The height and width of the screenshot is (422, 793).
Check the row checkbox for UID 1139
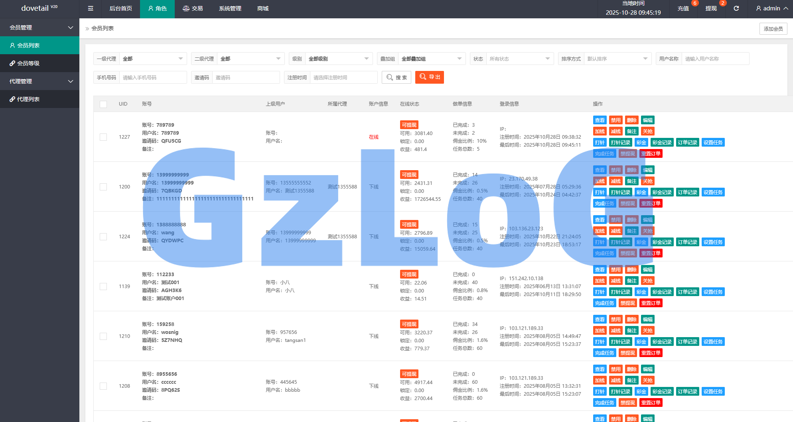[103, 287]
